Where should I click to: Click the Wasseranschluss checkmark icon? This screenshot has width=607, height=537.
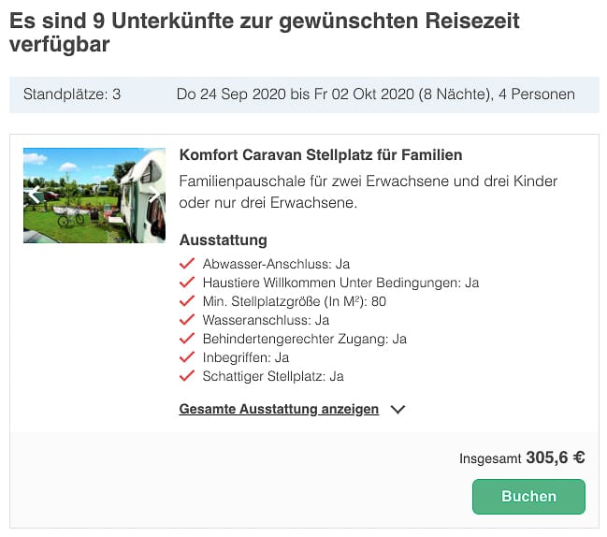click(187, 320)
